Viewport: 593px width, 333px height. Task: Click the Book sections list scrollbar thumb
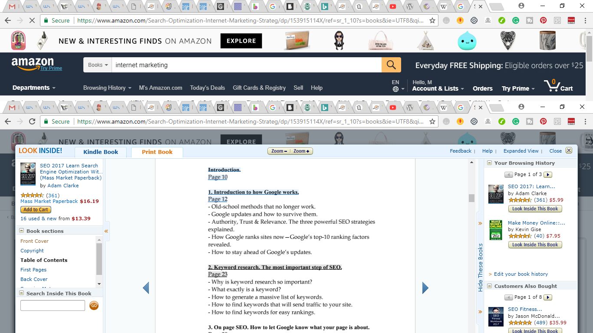[99, 259]
